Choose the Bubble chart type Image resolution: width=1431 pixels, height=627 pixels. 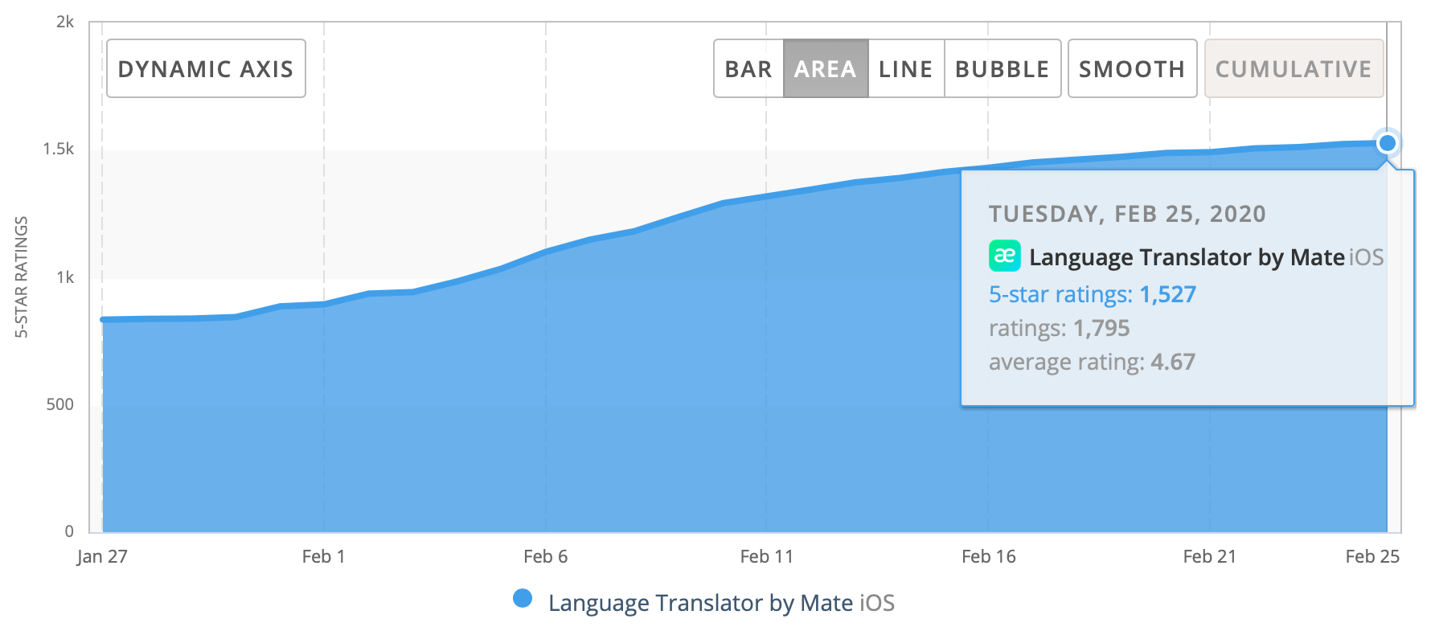tap(1003, 68)
